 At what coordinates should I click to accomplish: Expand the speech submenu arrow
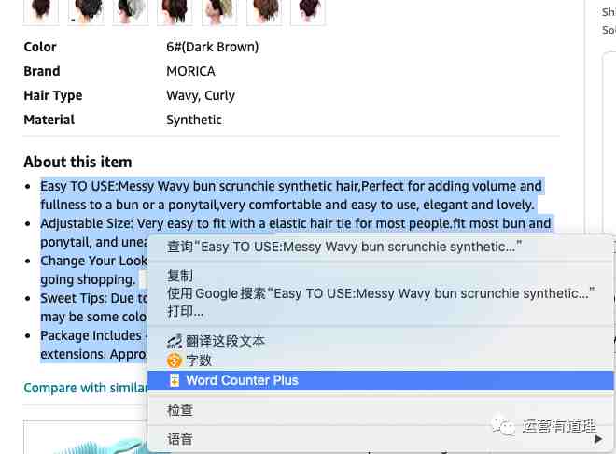tap(598, 439)
